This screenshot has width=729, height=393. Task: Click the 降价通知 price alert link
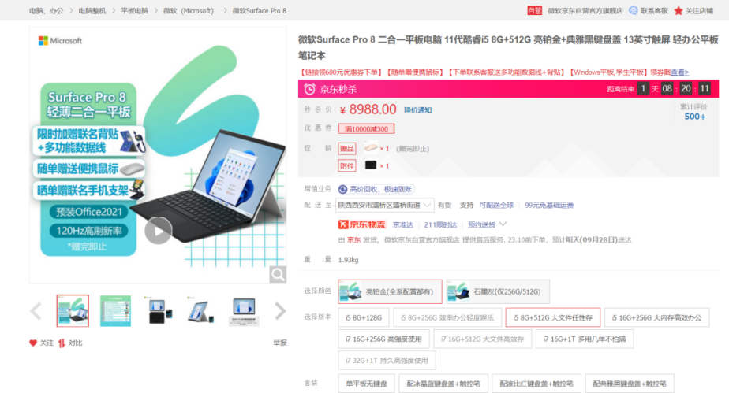tap(417, 110)
